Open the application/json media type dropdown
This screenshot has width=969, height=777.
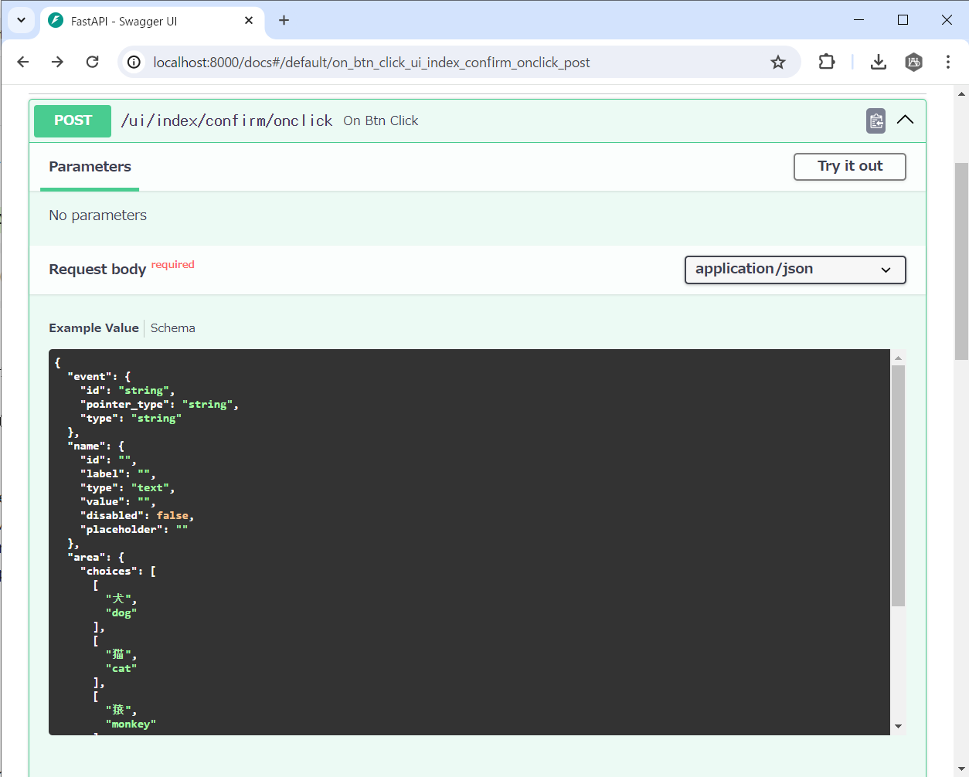tap(794, 270)
